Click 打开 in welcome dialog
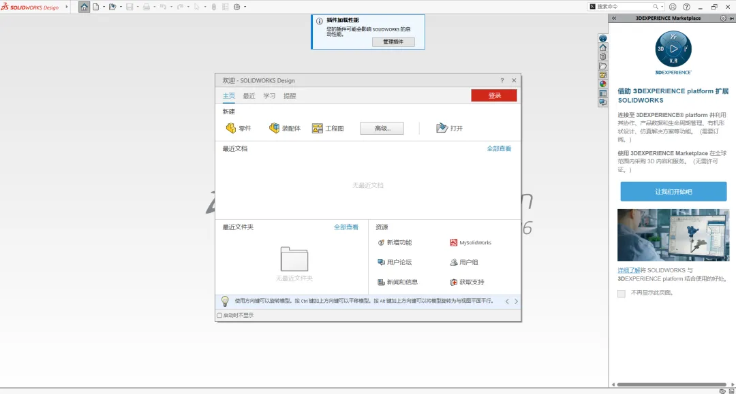 (449, 128)
